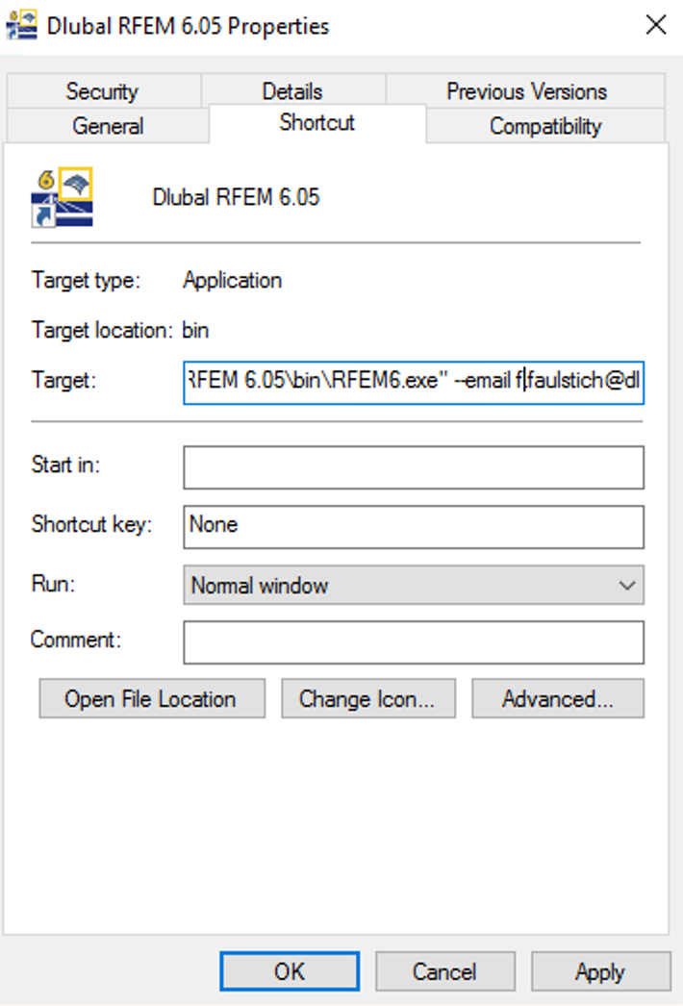This screenshot has height=1006, width=683.
Task: Apply the shortcut changes
Action: tap(600, 971)
